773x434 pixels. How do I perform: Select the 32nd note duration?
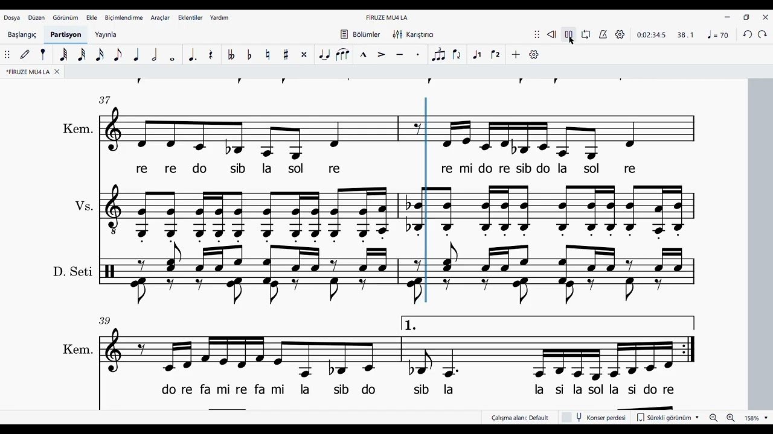click(82, 54)
